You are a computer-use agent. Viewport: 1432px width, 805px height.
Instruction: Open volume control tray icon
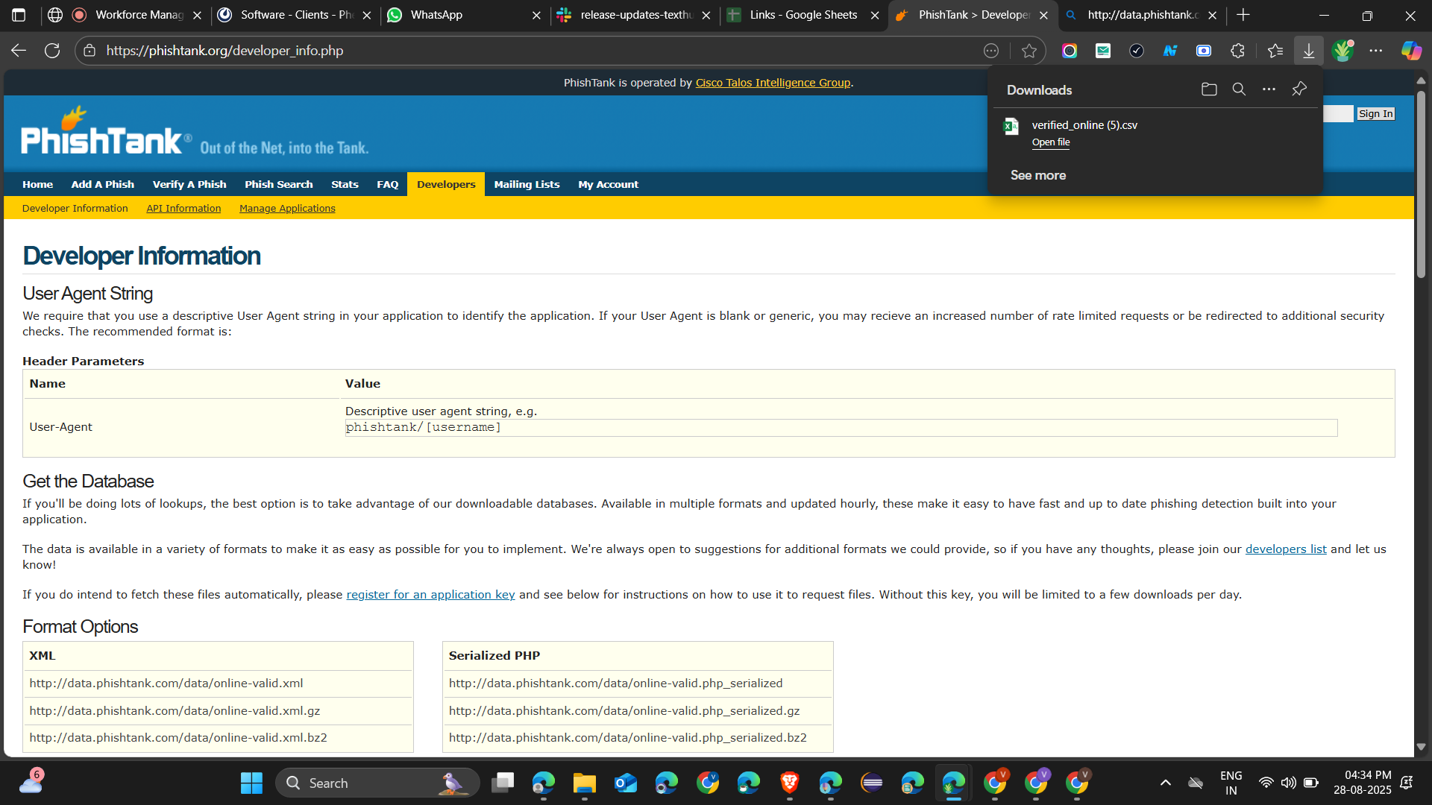coord(1288,783)
